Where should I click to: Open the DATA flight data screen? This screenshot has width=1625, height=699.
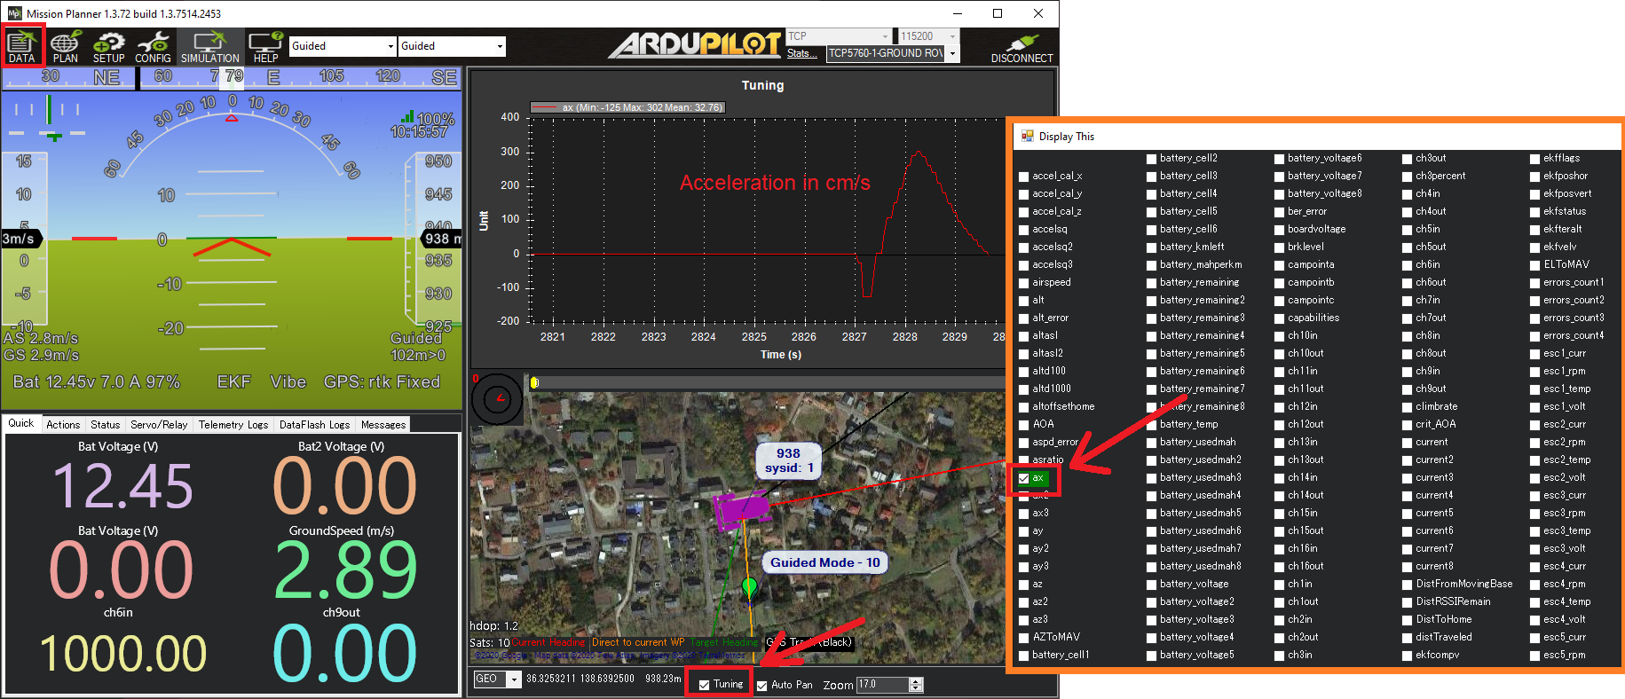21,46
